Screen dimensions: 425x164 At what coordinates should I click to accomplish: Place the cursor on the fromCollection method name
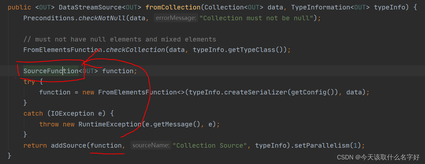173,7
